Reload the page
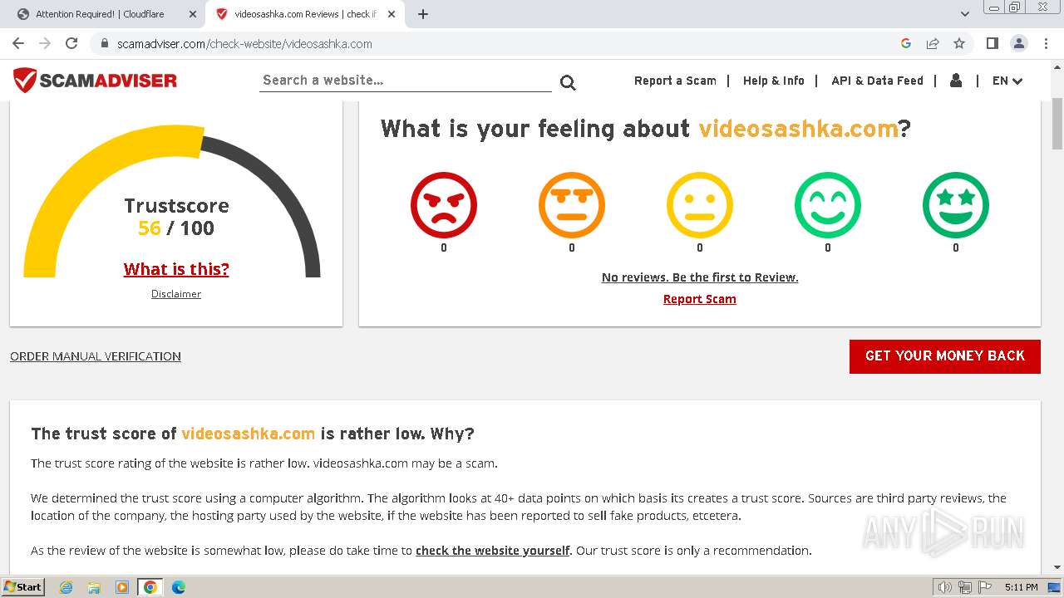1064x598 pixels. coord(71,43)
